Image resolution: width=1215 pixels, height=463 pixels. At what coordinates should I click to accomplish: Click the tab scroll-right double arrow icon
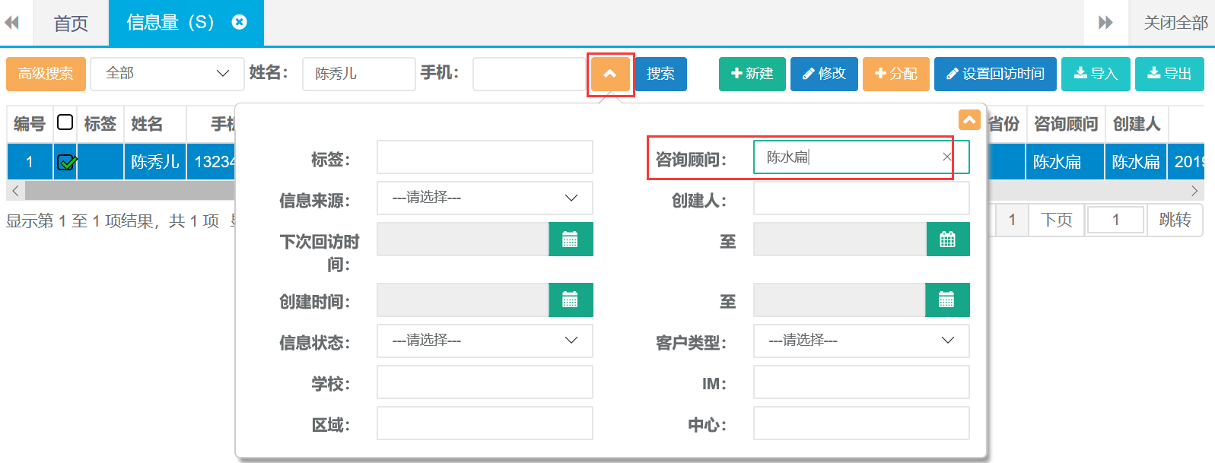tap(1105, 23)
